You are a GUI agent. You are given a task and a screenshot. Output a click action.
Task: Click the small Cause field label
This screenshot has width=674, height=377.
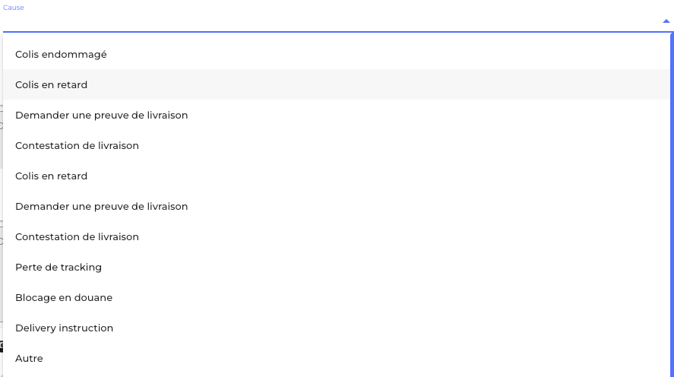pos(13,7)
